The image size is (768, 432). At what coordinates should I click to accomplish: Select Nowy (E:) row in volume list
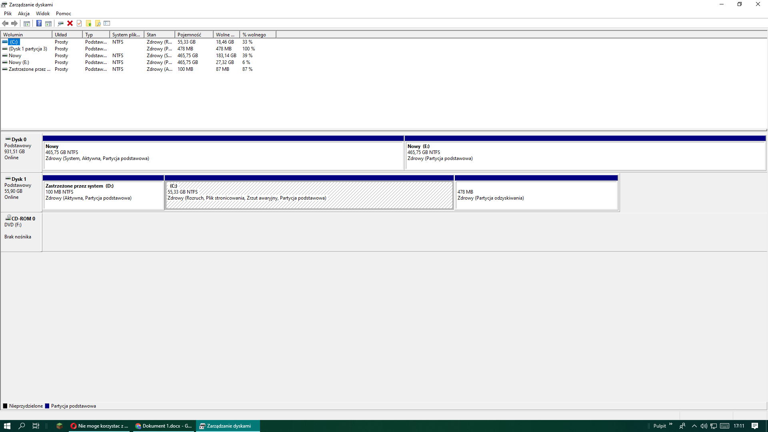tap(19, 62)
